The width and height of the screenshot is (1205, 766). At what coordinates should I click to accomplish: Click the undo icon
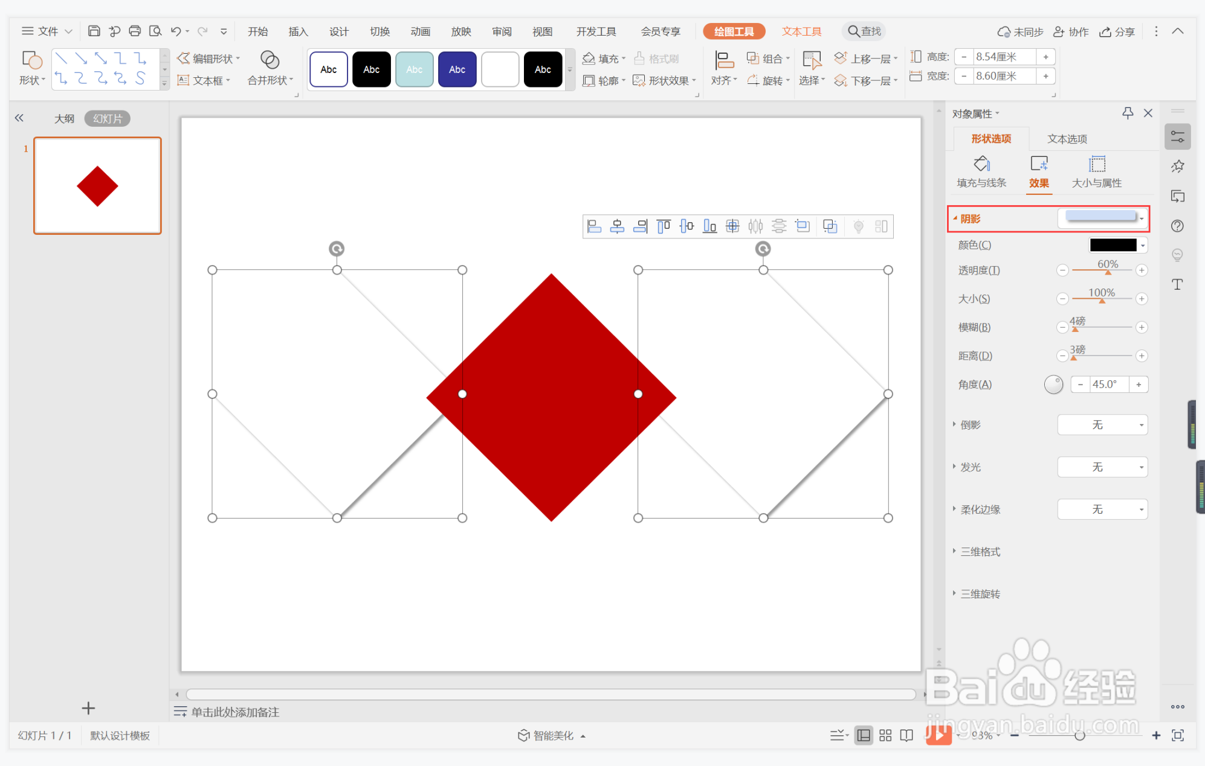click(x=176, y=31)
